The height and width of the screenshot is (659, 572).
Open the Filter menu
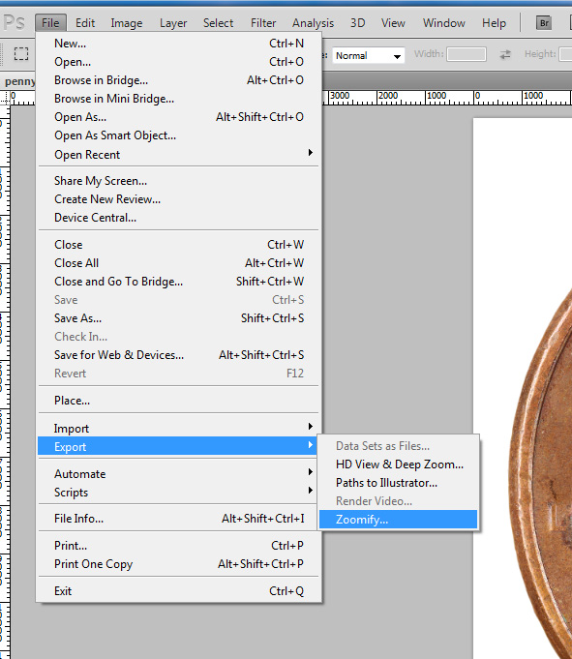tap(263, 22)
